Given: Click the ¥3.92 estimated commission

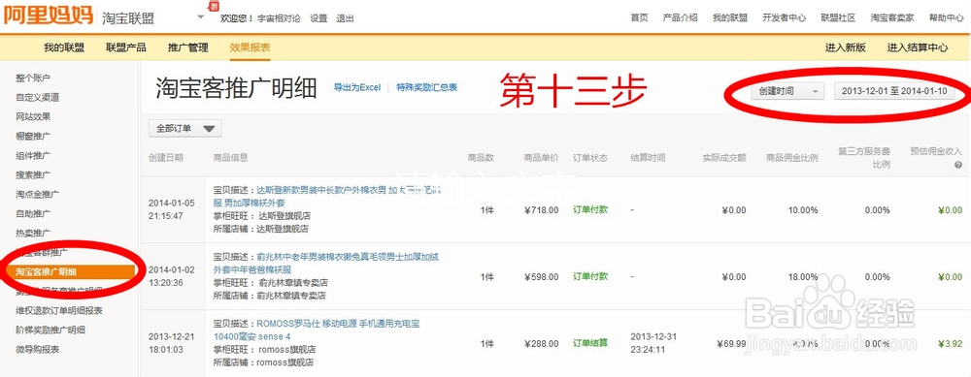Looking at the screenshot, I should click(951, 344).
